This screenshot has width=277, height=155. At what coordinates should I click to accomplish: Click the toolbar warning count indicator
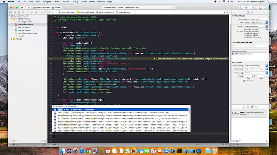[x=172, y=8]
